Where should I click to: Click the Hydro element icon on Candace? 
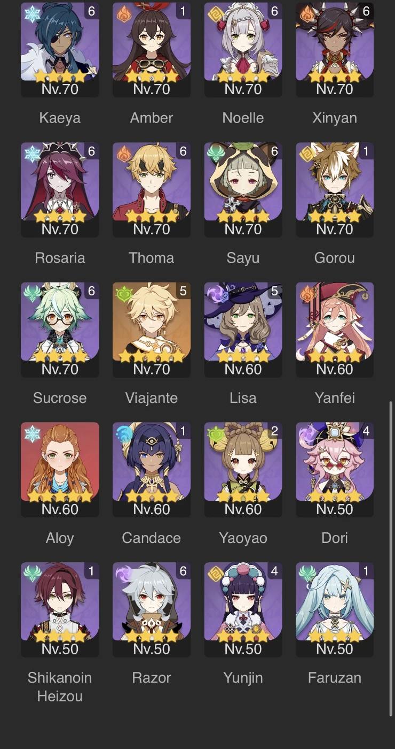123,434
